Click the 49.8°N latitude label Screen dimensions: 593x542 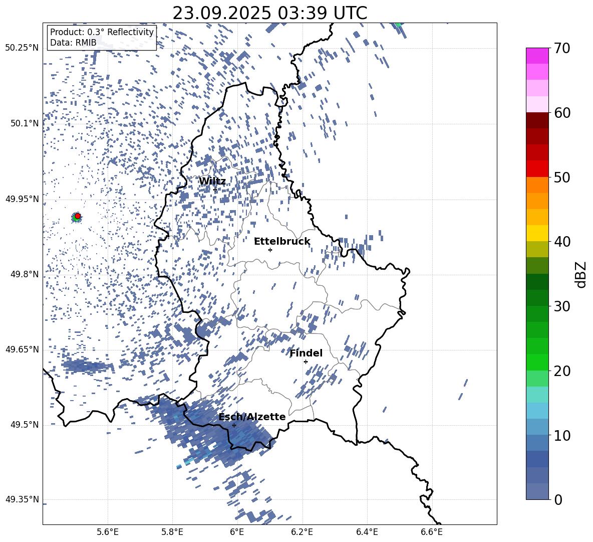(x=25, y=274)
